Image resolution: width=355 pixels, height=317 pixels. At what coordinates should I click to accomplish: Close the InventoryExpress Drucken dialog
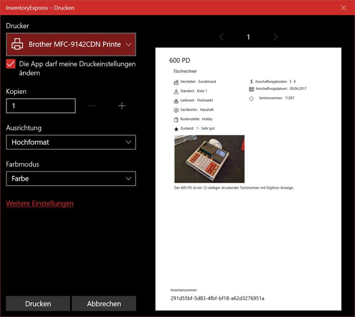[x=344, y=8]
